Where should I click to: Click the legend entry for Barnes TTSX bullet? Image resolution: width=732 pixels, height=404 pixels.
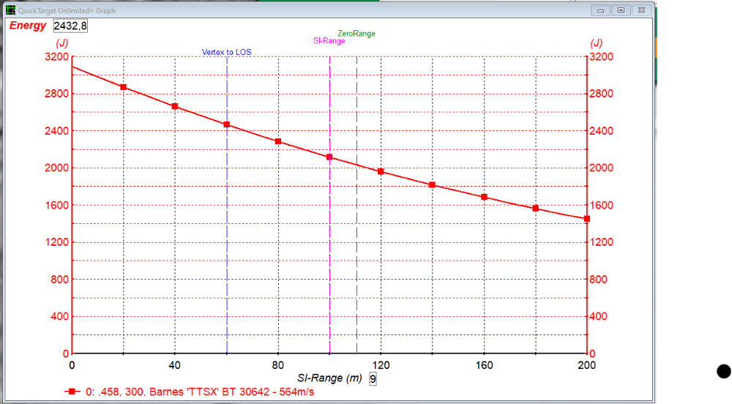coord(200,392)
